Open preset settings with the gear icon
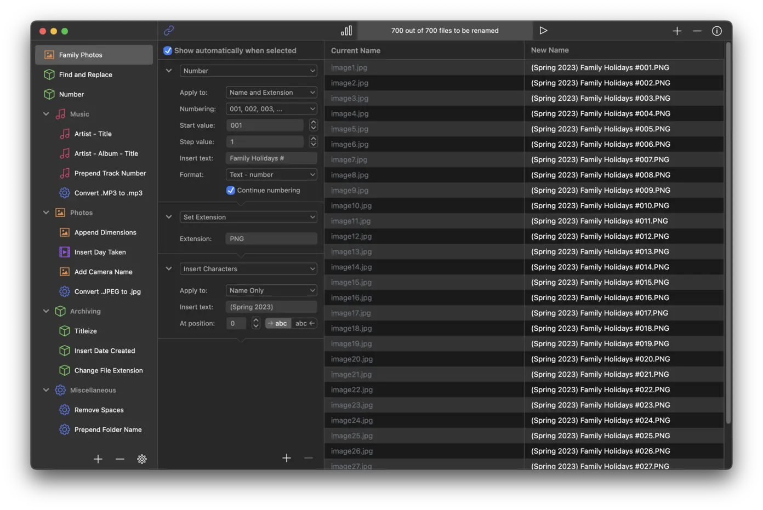The height and width of the screenshot is (510, 763). pyautogui.click(x=142, y=459)
